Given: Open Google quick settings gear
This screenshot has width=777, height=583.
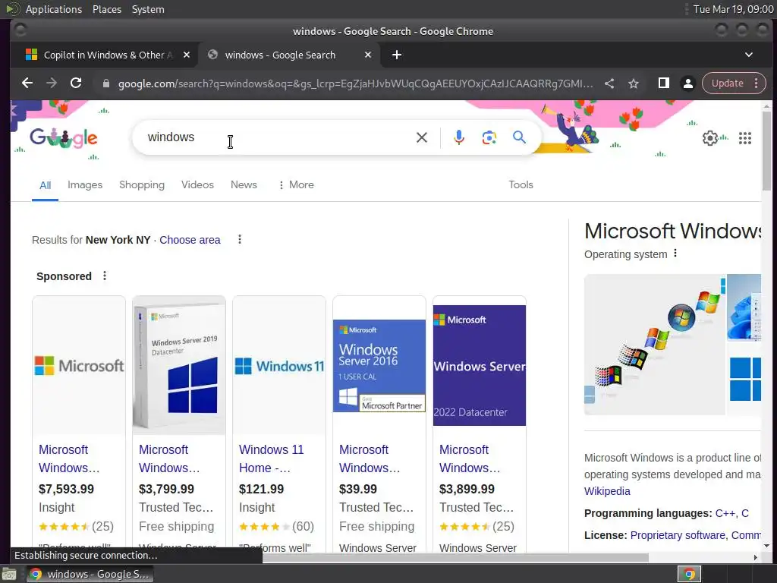Looking at the screenshot, I should 710,138.
